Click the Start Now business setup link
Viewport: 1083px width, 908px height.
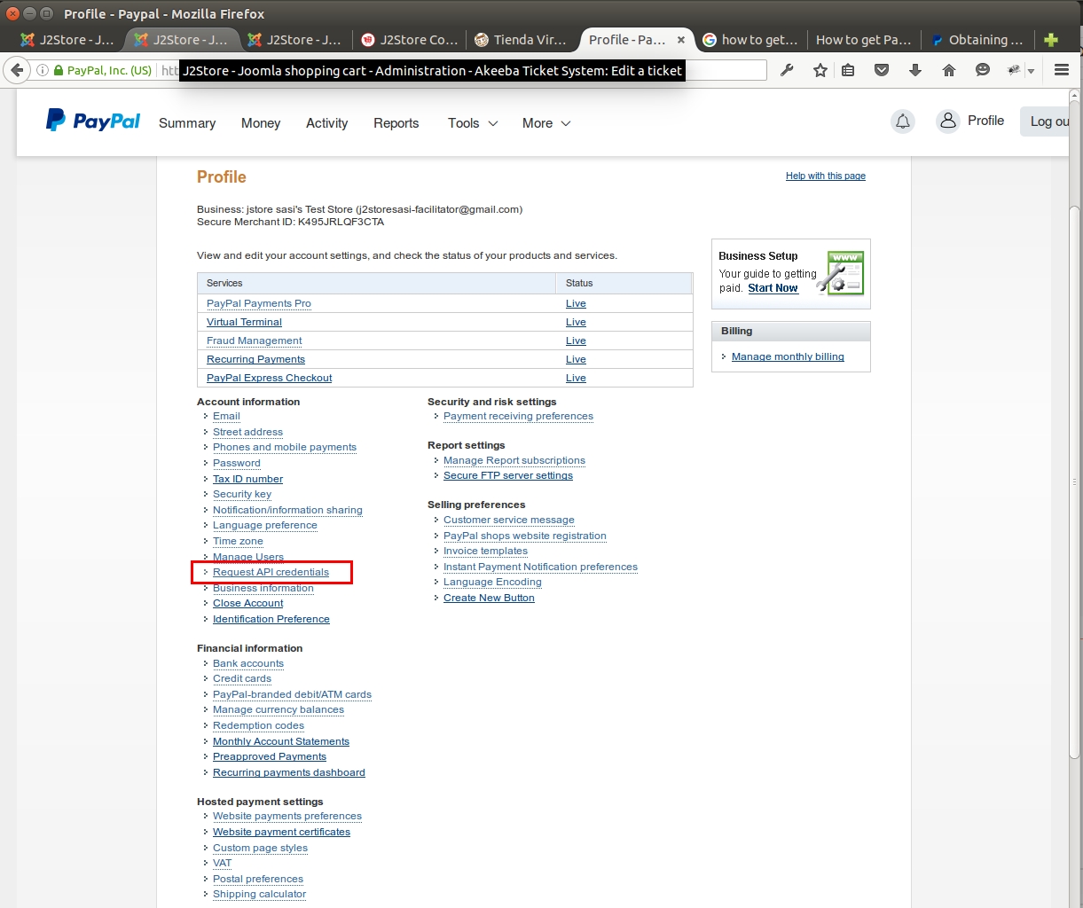click(x=773, y=288)
